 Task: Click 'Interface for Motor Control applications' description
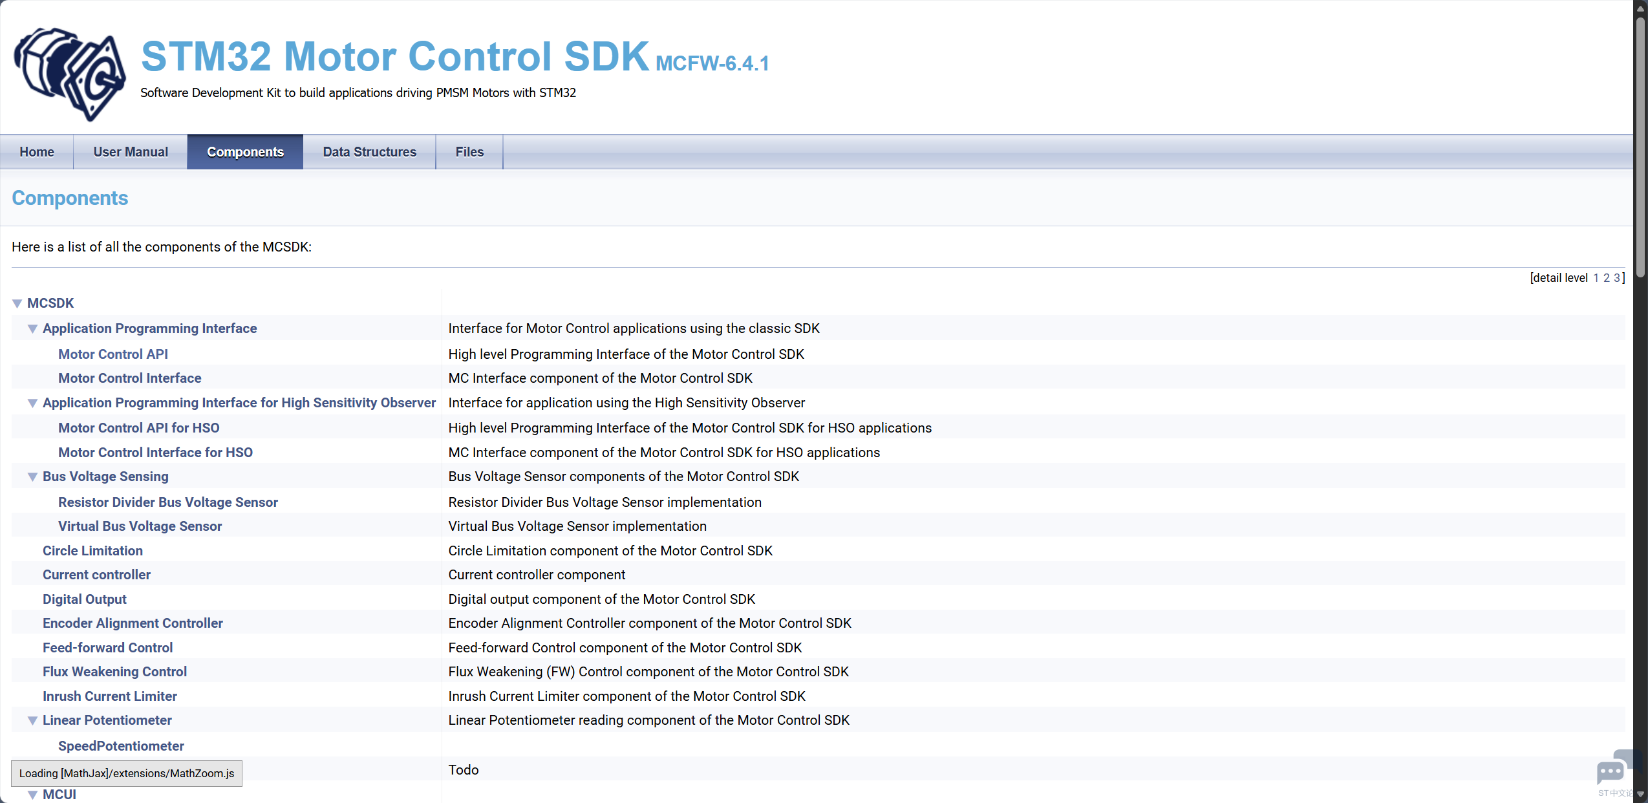click(634, 328)
